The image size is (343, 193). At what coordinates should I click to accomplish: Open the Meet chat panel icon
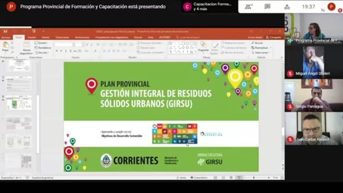click(x=267, y=7)
